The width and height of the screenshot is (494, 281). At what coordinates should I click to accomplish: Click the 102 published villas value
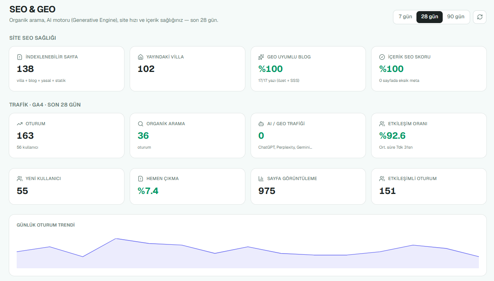coord(146,69)
